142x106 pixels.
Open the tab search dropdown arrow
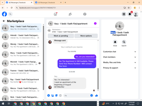point(3,3)
